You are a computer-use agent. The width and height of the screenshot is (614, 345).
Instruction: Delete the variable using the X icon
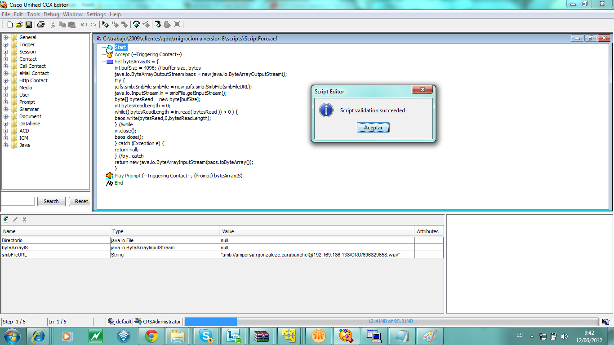coord(25,219)
